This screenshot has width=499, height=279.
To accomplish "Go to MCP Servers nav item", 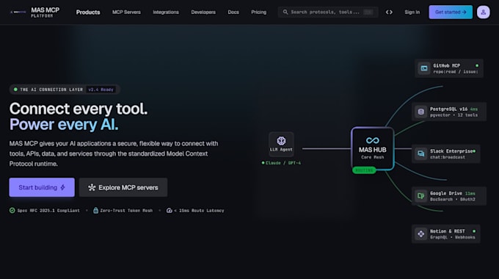I will tap(126, 12).
